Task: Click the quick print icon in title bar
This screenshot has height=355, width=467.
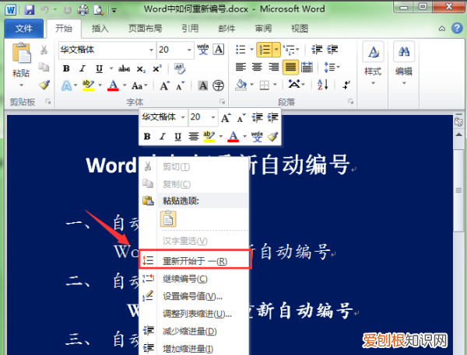Action: pos(83,10)
